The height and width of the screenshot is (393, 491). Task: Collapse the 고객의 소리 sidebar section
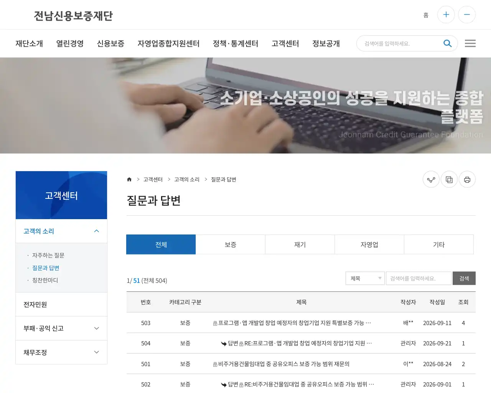coord(61,231)
